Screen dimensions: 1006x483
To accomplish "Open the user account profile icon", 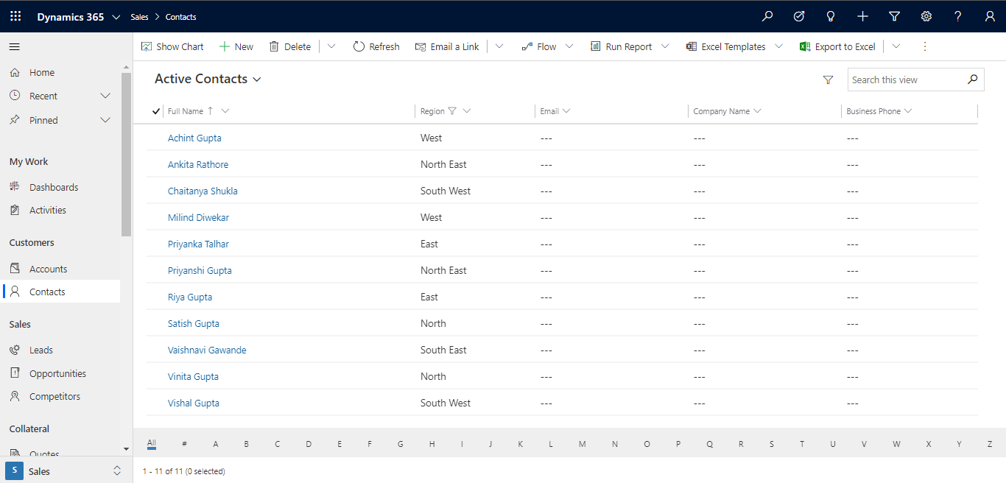I will (990, 16).
